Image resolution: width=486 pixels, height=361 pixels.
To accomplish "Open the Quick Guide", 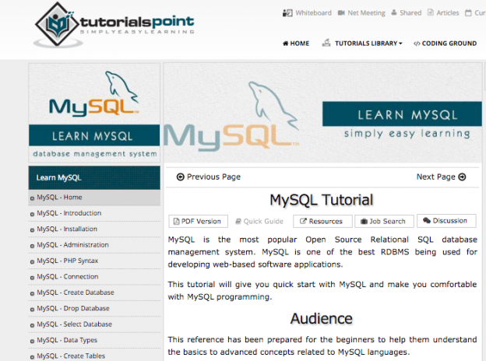I will point(259,222).
